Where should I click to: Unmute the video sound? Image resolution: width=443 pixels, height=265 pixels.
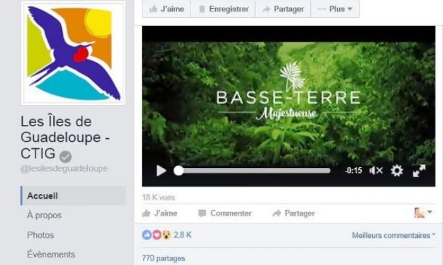[x=376, y=170]
